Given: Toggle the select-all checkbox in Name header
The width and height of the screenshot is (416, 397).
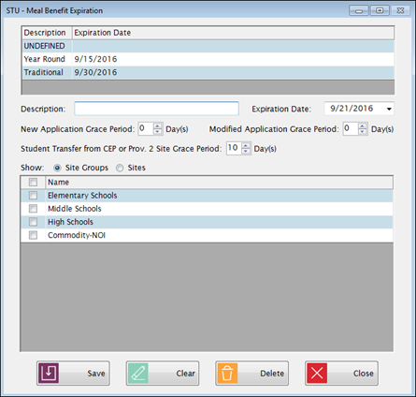Looking at the screenshot, I should click(x=33, y=182).
